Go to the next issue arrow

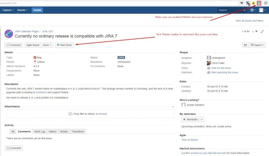[257, 32]
